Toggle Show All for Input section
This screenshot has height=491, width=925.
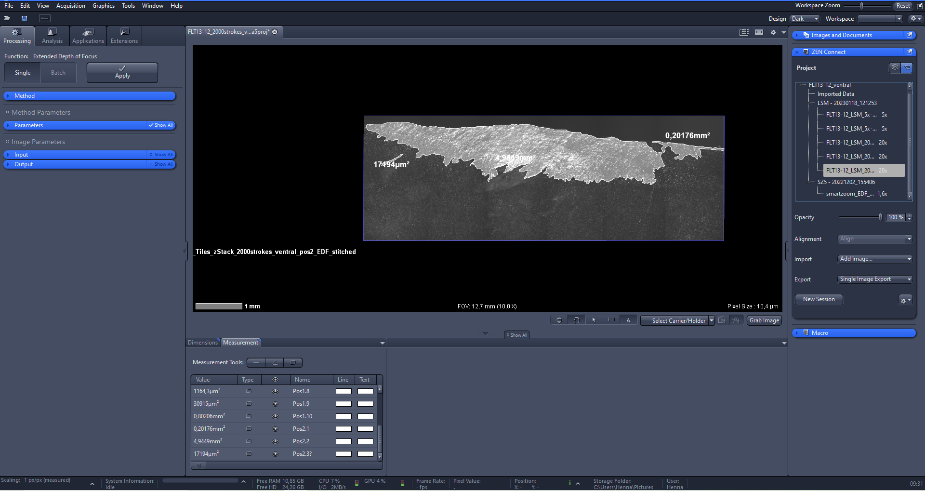click(x=161, y=155)
